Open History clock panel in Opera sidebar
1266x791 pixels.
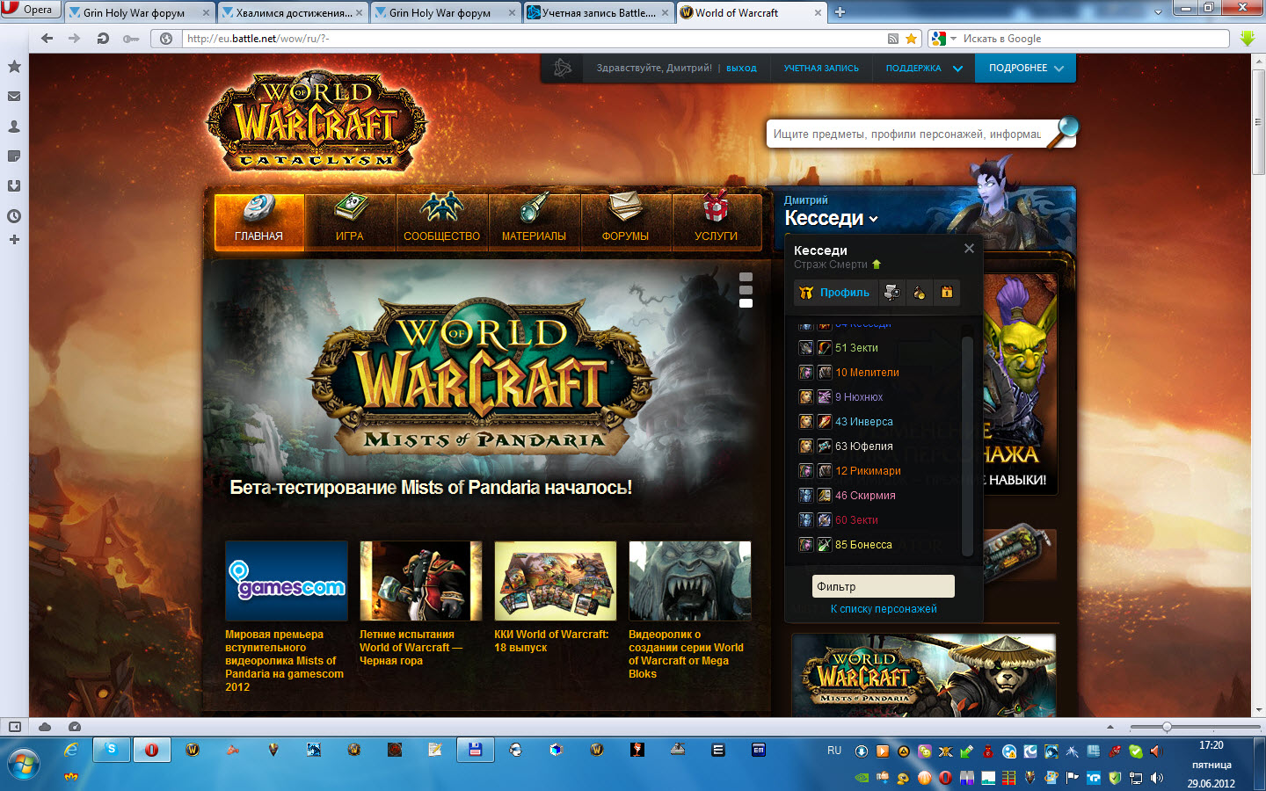pyautogui.click(x=14, y=216)
